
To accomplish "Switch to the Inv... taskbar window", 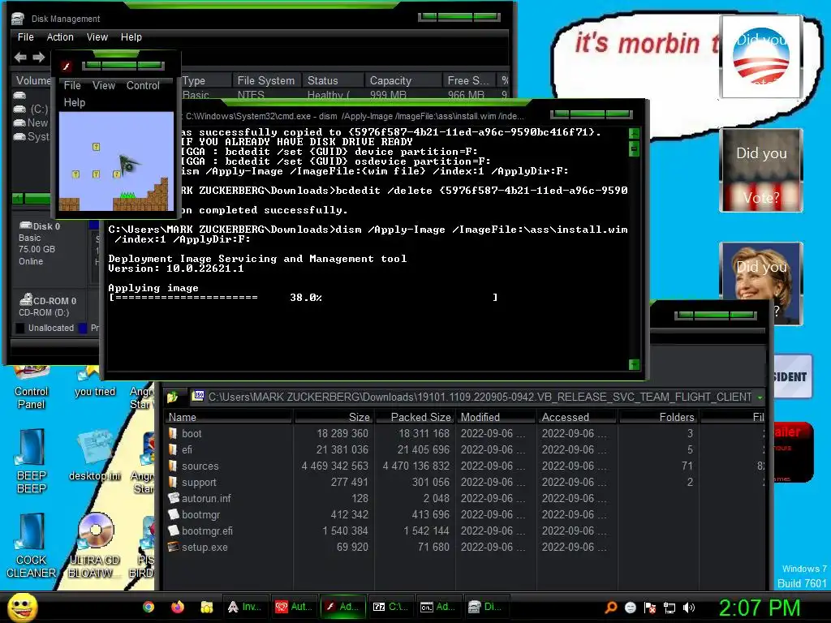I will [244, 607].
